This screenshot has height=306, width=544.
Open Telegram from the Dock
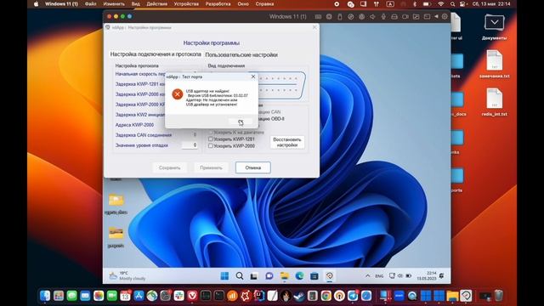click(353, 296)
